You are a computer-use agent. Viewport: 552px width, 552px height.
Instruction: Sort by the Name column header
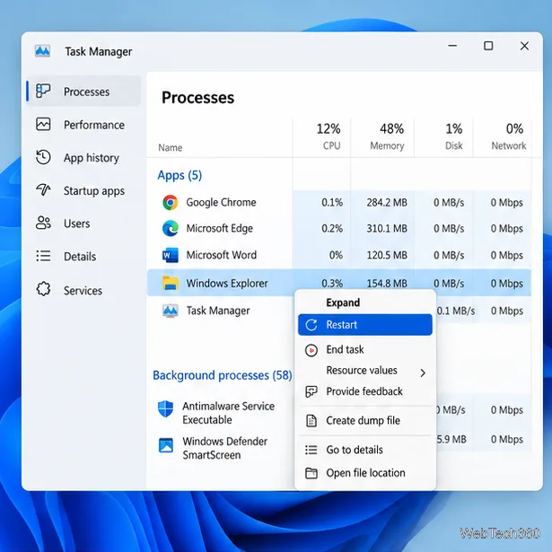pyautogui.click(x=170, y=147)
